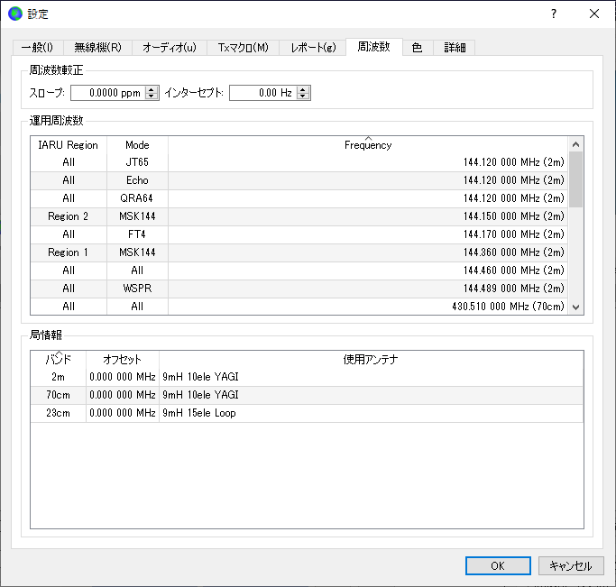
Task: Select the 70cm band cell
Action: click(58, 395)
